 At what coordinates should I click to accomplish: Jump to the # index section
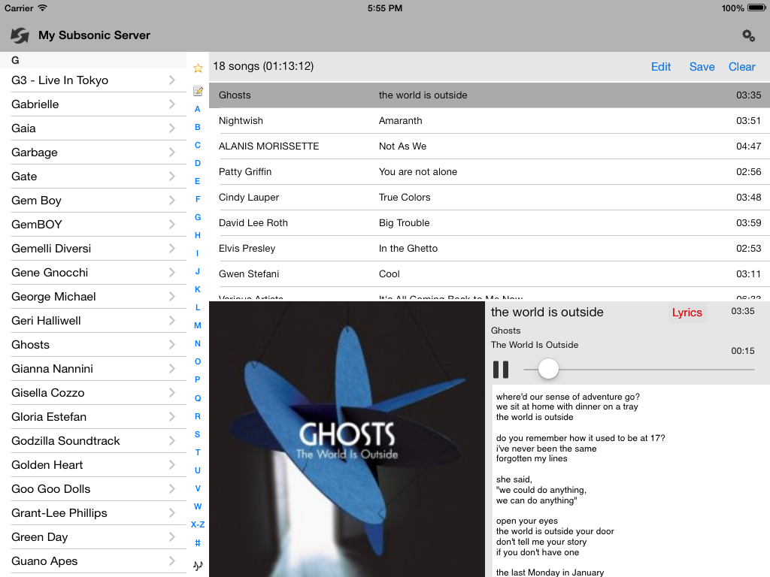198,542
